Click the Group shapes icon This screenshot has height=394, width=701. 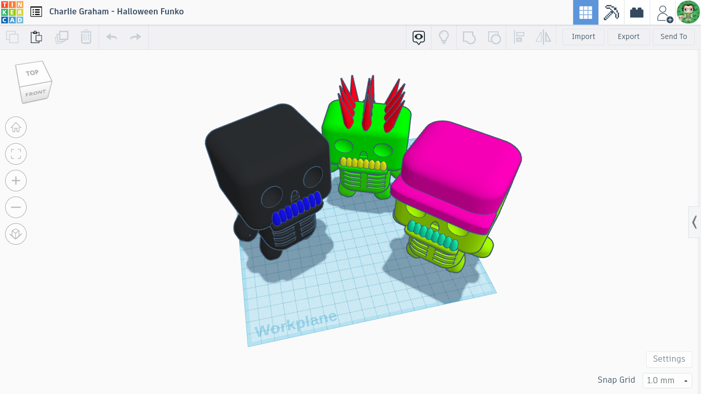(x=469, y=37)
